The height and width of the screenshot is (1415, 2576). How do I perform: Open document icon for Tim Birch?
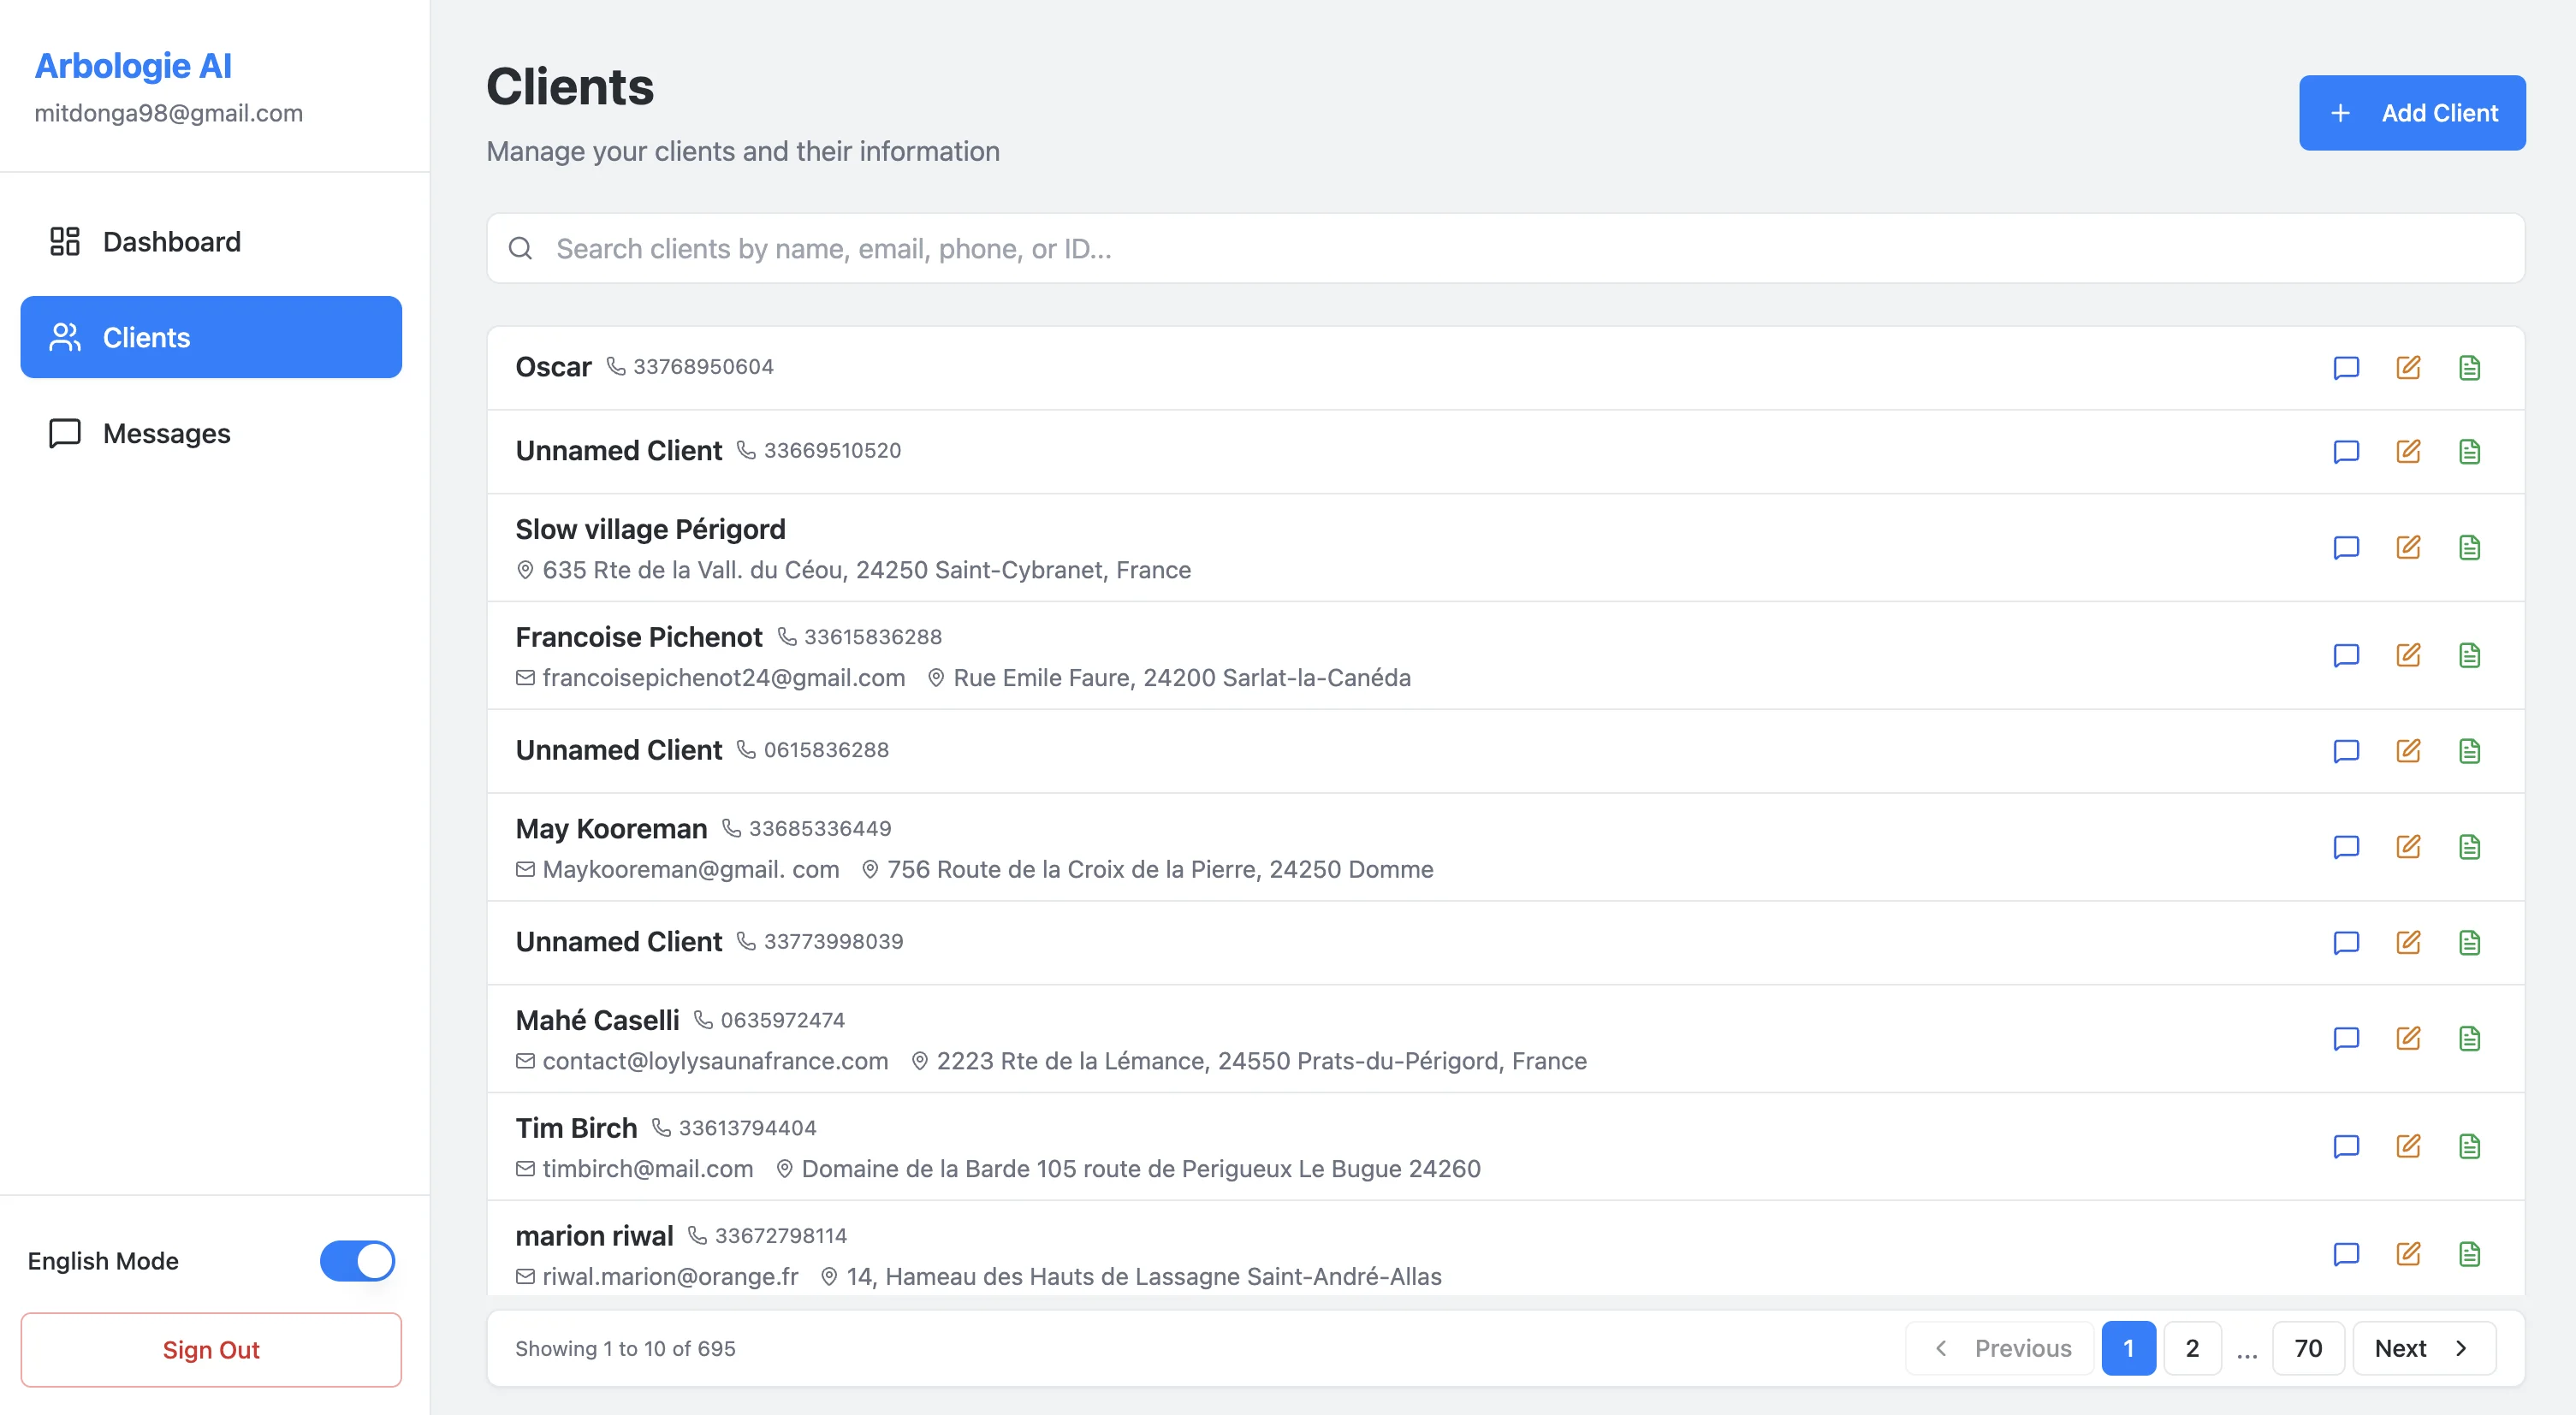[x=2469, y=1146]
